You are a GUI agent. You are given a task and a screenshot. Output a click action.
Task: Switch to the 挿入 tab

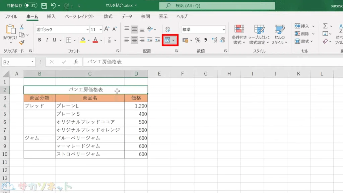point(51,16)
